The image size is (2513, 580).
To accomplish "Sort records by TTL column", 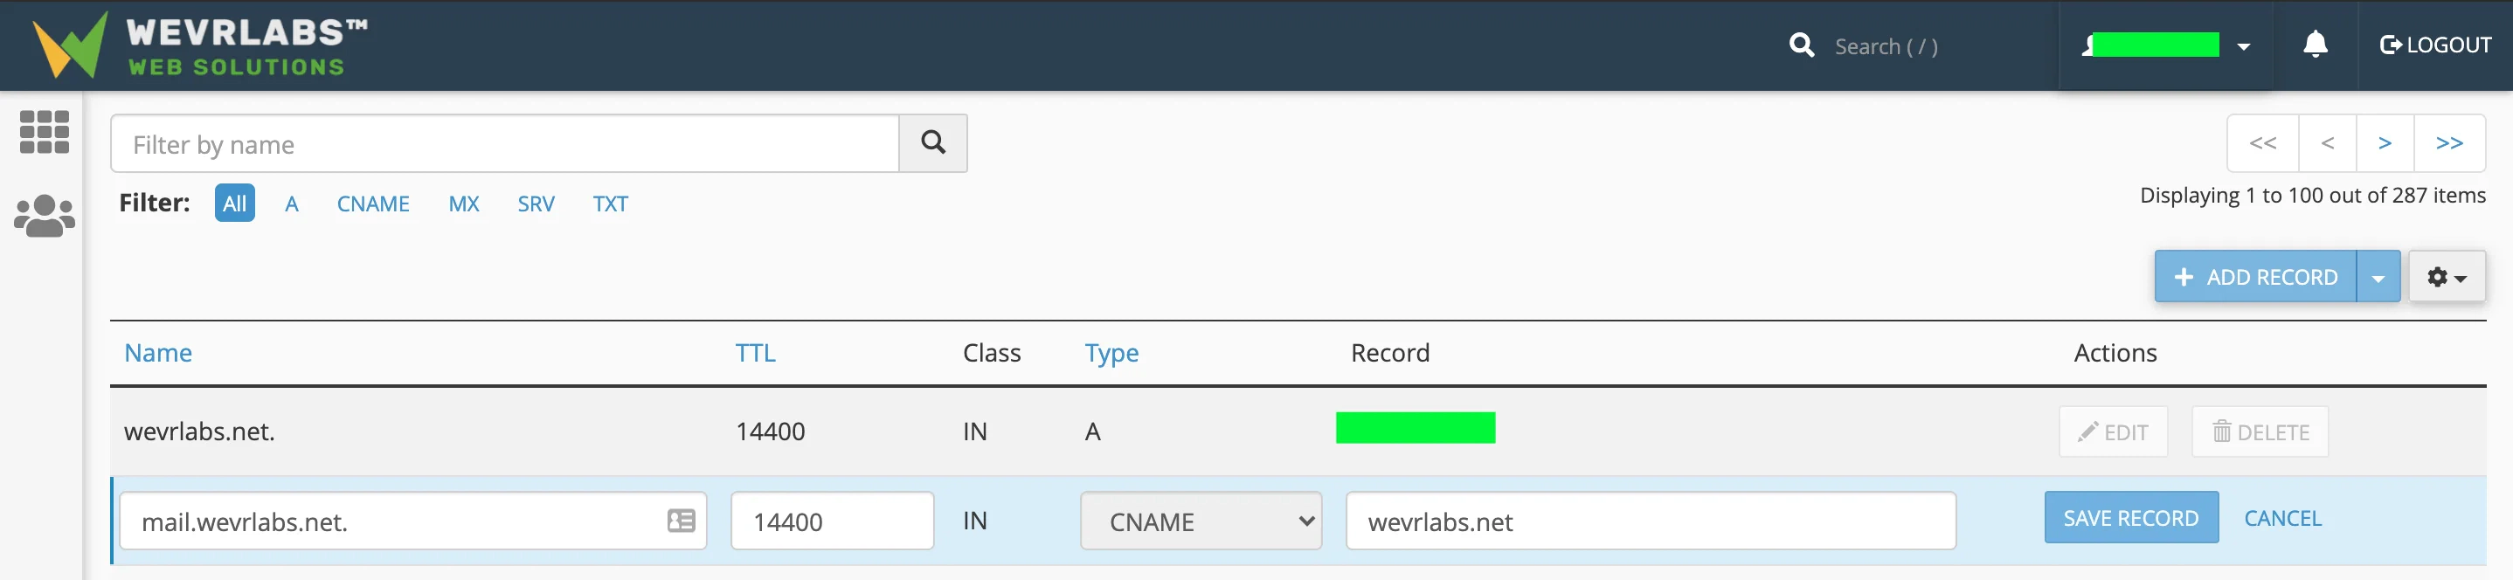I will (755, 353).
